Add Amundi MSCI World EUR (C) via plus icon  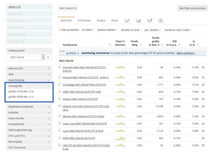tap(203, 77)
